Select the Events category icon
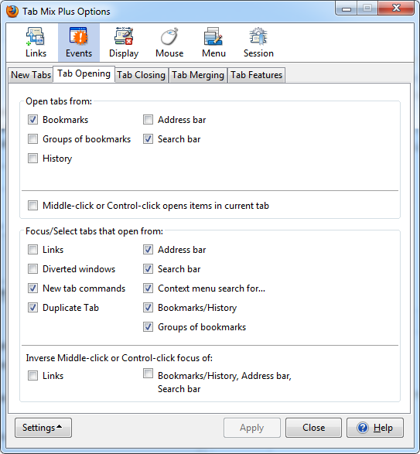This screenshot has width=420, height=454. [x=79, y=43]
